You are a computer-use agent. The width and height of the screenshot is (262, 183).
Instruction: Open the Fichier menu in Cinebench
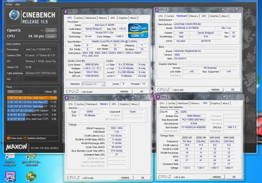9,4
